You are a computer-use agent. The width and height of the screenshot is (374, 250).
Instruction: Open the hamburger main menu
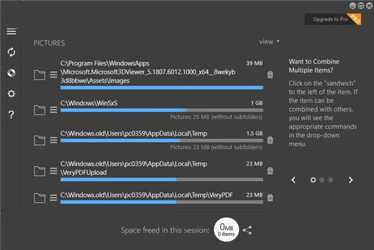(11, 32)
